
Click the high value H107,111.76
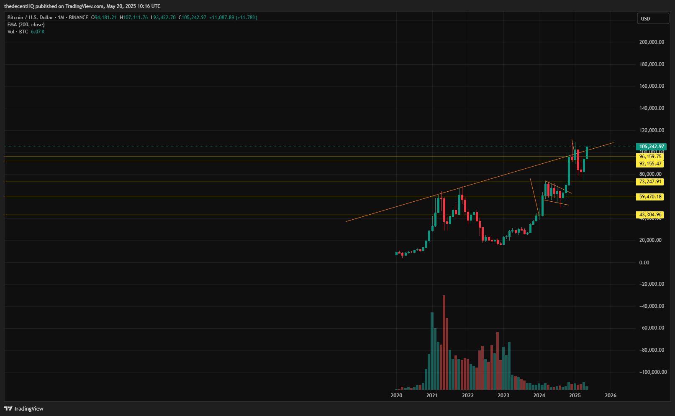[x=134, y=18]
